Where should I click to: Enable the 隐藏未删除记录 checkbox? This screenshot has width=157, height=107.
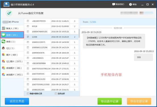(x=28, y=93)
